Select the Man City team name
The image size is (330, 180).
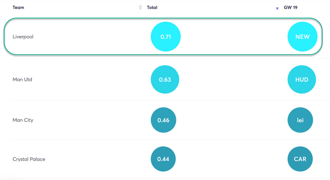pos(23,120)
